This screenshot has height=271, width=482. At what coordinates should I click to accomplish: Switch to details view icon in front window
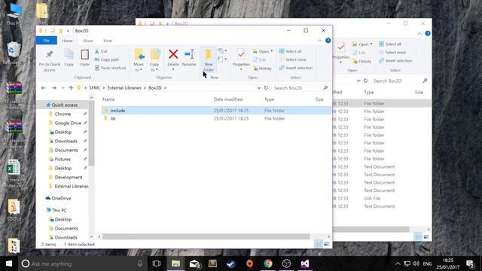coord(318,244)
